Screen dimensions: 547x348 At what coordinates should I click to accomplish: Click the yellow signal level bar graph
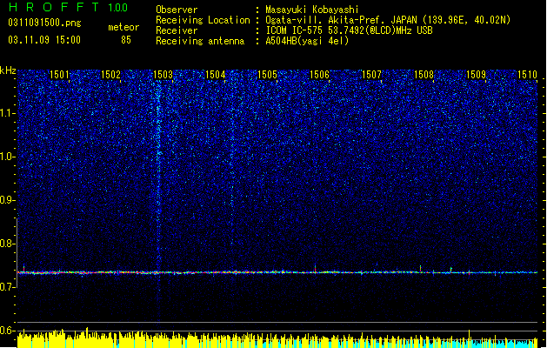(x=277, y=339)
